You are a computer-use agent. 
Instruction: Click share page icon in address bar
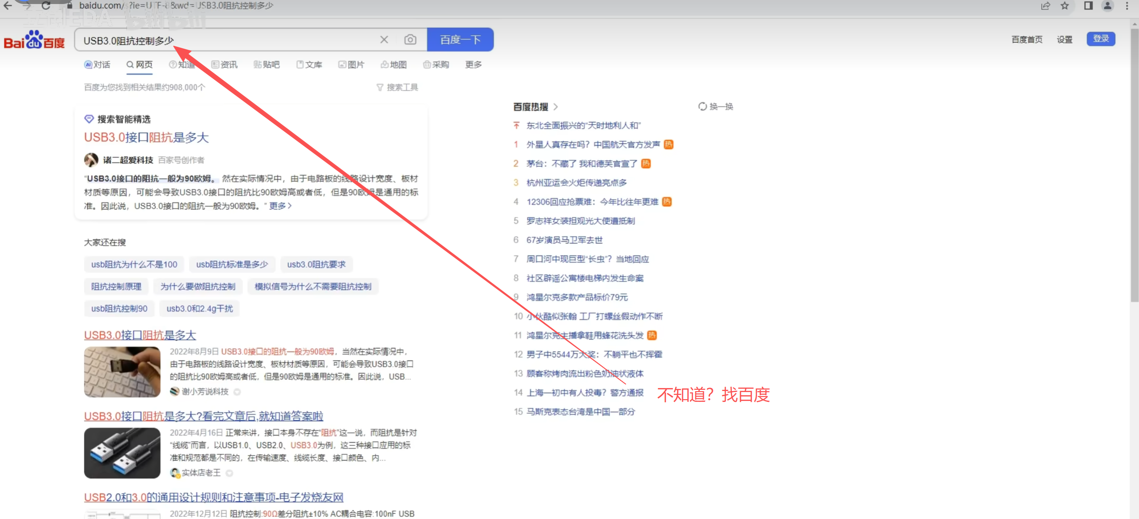[x=1045, y=6]
